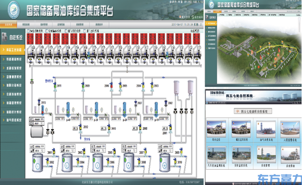Image resolution: width=302 pixels, height=185 pixels.
Task: Click the first red indicator panel
Action: pyautogui.click(x=30, y=39)
